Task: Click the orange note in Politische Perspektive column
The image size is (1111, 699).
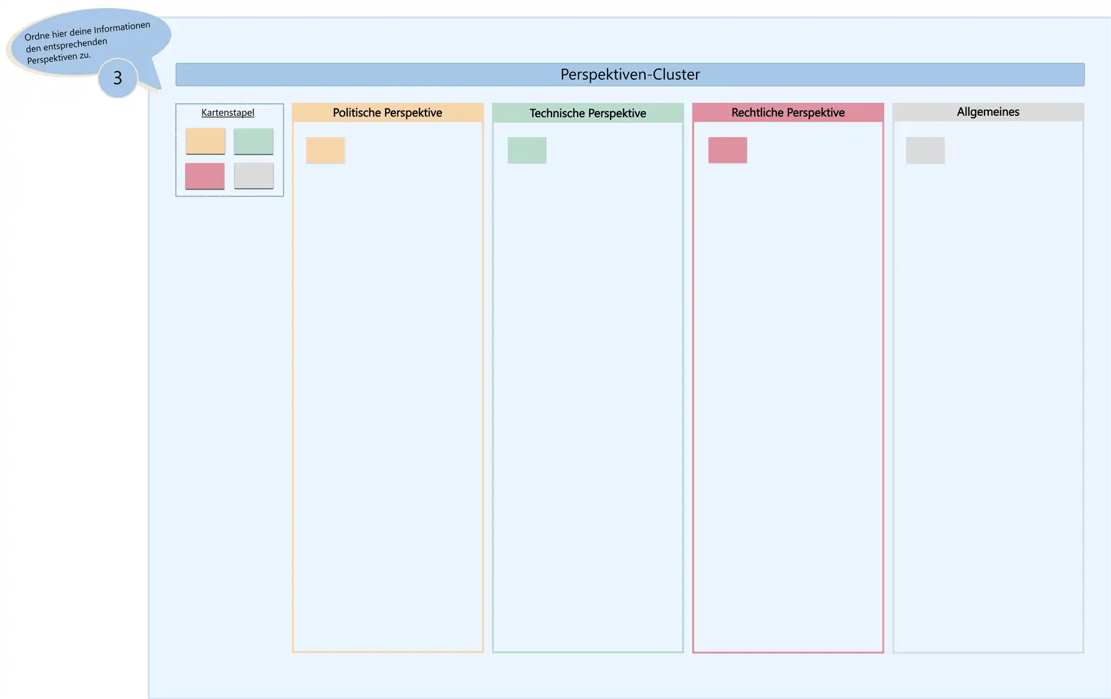Action: pos(325,150)
